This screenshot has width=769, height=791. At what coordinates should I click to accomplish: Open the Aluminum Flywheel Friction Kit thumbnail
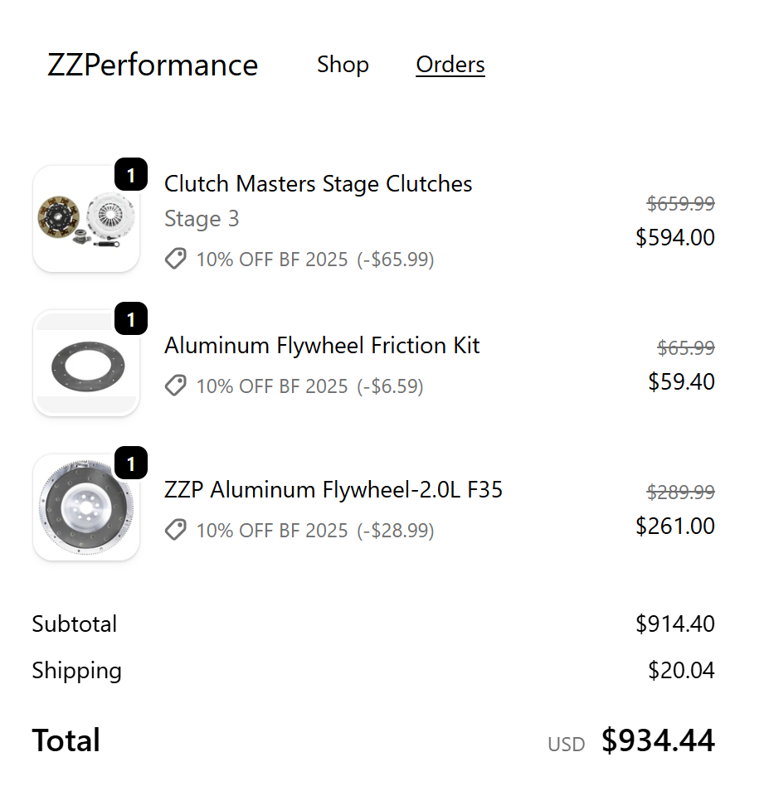pyautogui.click(x=86, y=363)
